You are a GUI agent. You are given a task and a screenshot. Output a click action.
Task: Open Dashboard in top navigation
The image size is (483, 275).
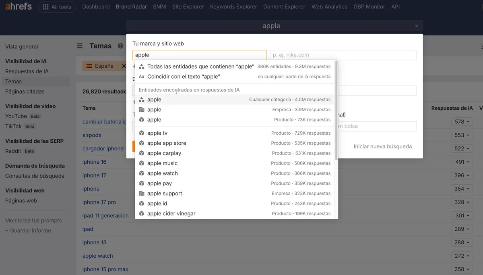click(x=96, y=7)
